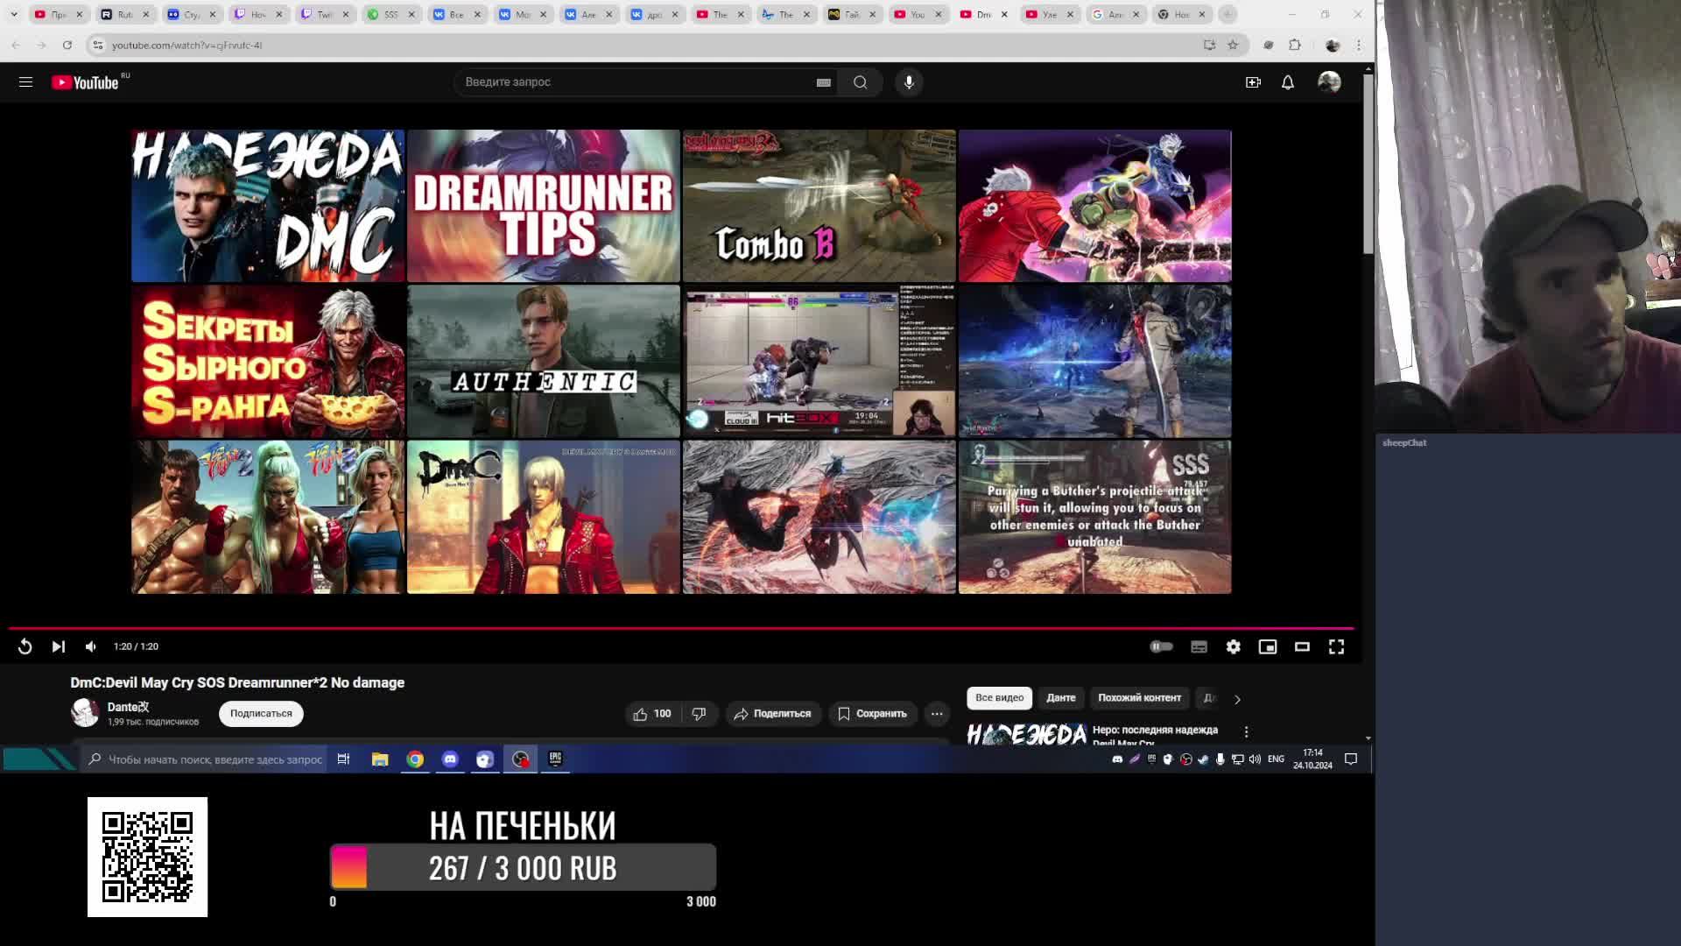The width and height of the screenshot is (1681, 946).
Task: Expand the YouTube hamburger guide menu
Action: [x=25, y=82]
